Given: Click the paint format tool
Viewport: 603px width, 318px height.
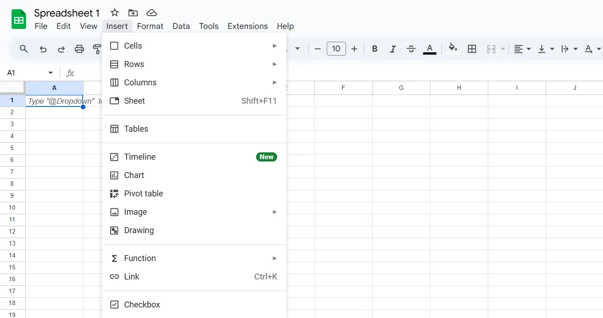Looking at the screenshot, I should tap(97, 49).
